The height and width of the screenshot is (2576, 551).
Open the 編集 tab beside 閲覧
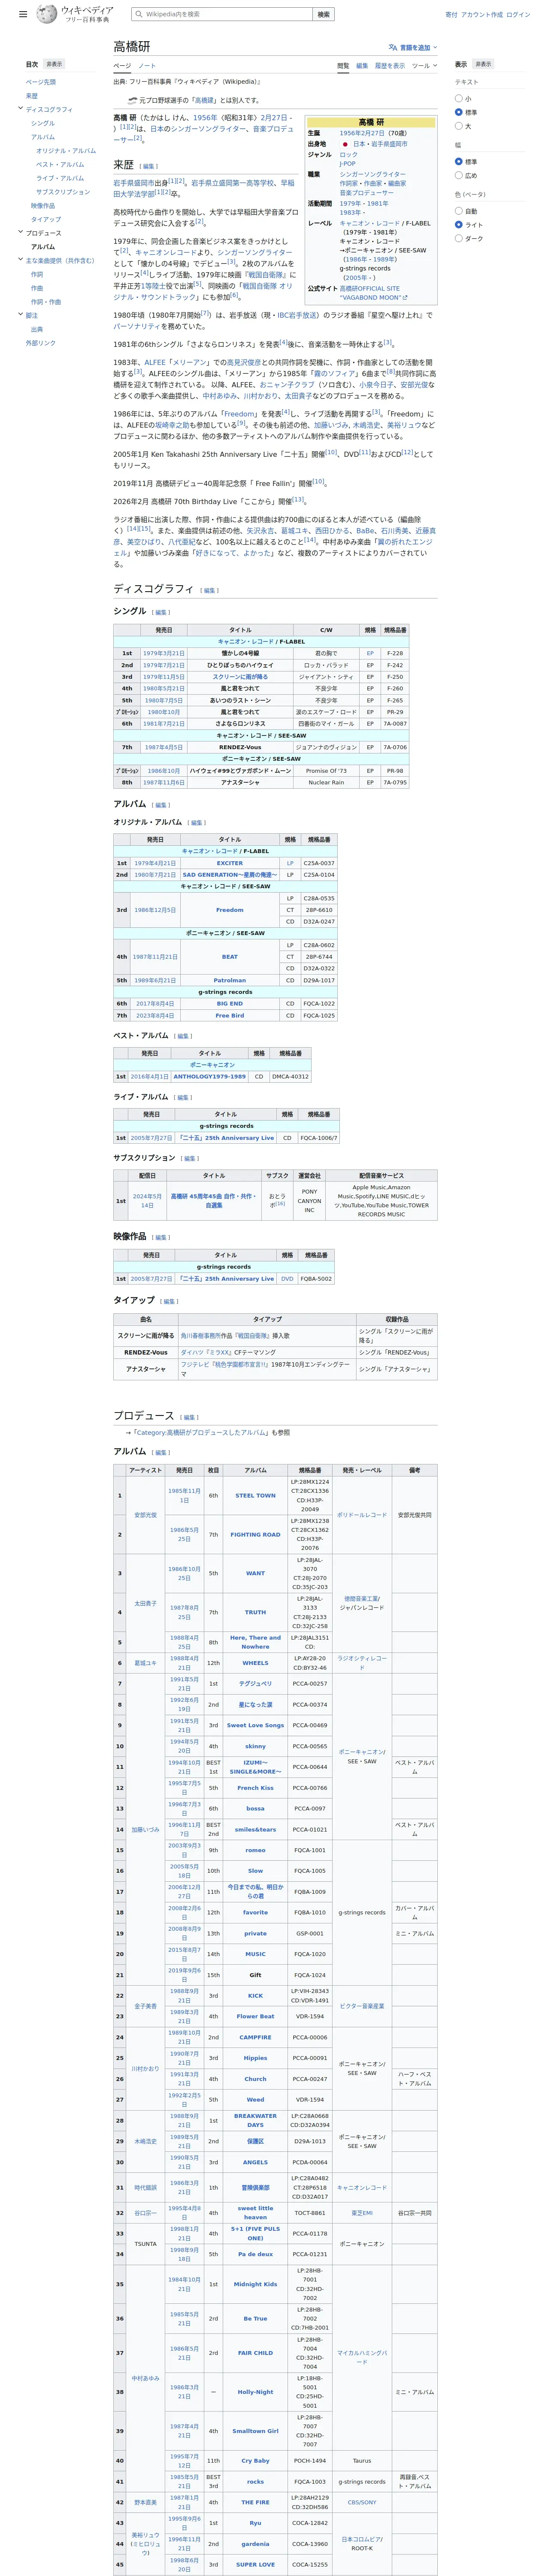coord(362,66)
